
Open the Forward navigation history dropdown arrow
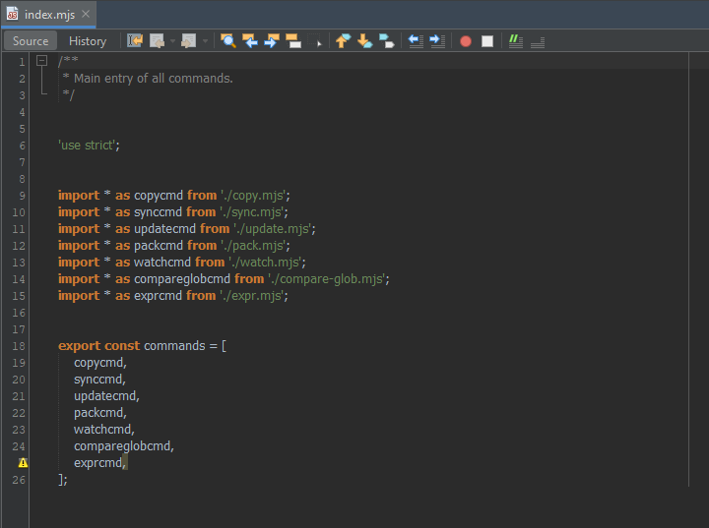(x=205, y=41)
